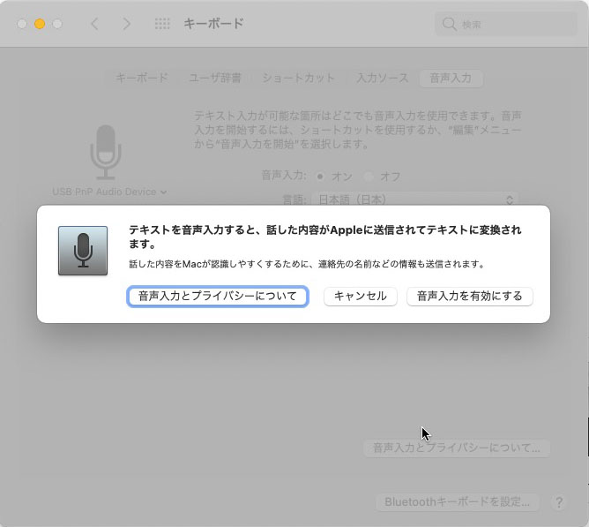Screen dimensions: 589x527
Task: Click the キャンセル button
Action: coord(361,297)
